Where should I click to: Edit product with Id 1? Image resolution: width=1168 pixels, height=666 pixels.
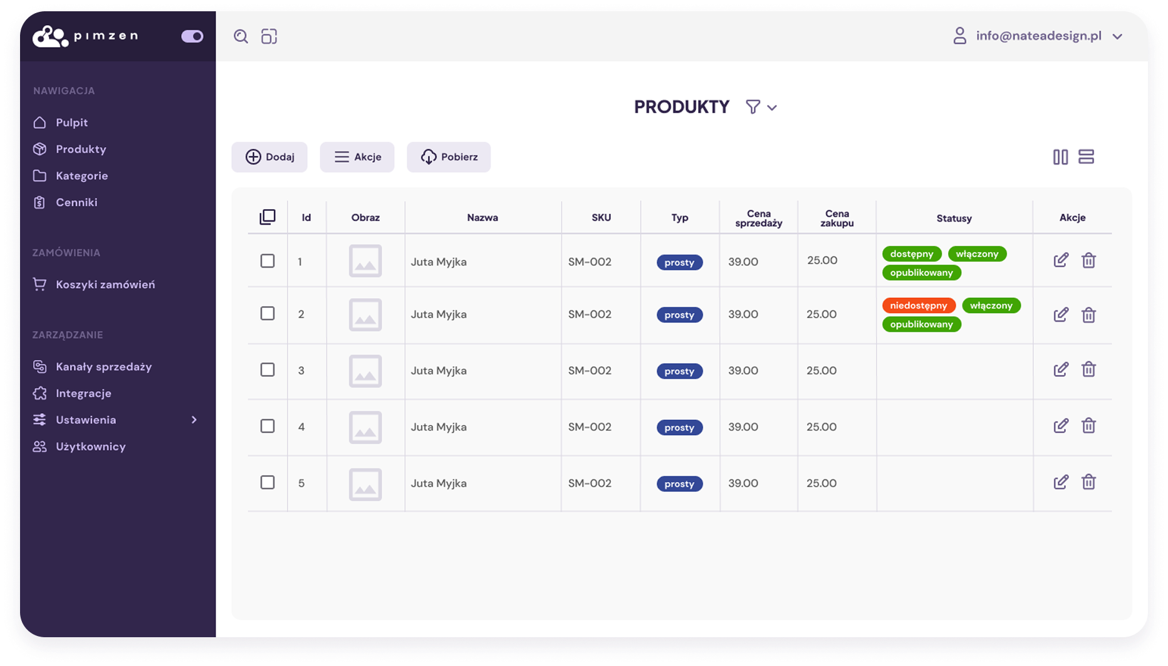[1061, 260]
